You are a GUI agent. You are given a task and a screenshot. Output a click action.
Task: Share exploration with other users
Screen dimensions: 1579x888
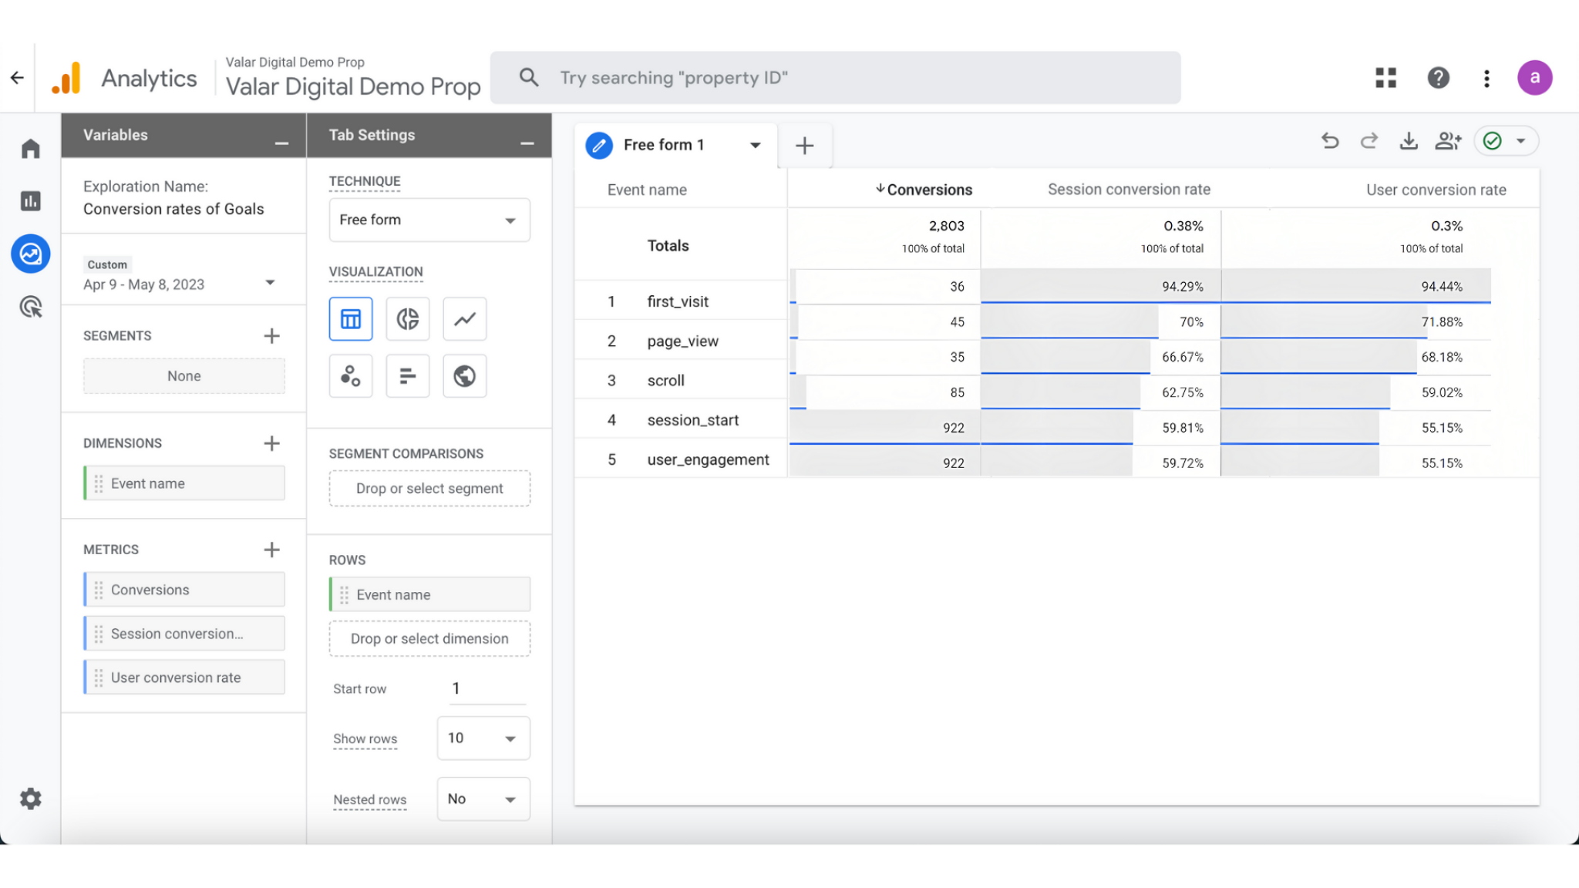1447,141
